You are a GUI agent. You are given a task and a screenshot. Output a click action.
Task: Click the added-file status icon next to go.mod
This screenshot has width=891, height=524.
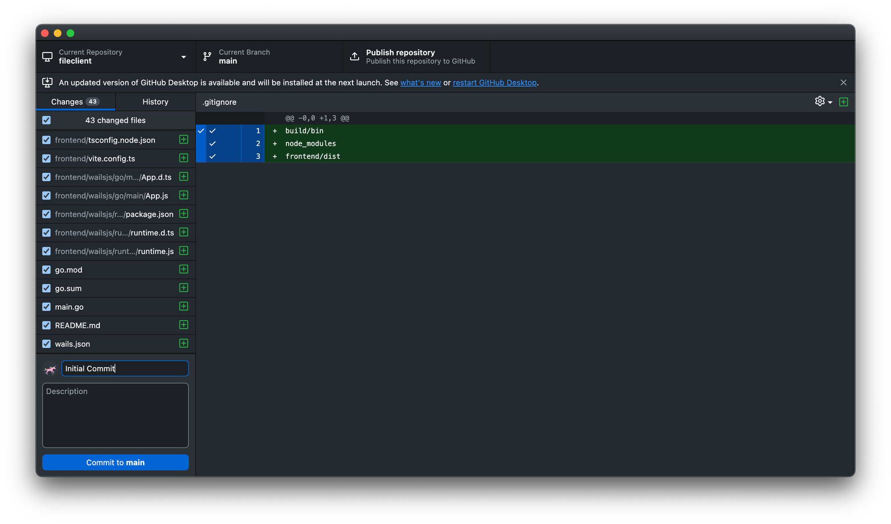point(184,270)
